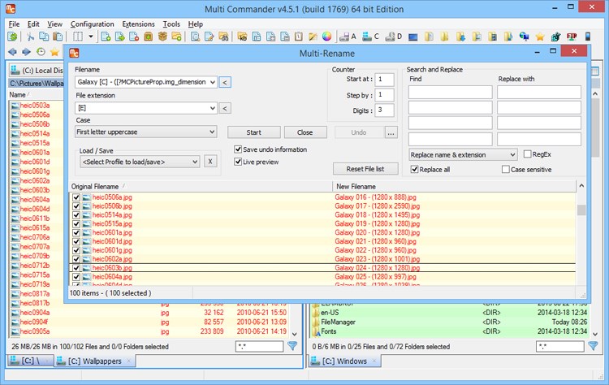Uncheck the heic0506a.jpg row checkbox
This screenshot has height=385, width=609.
coord(76,197)
